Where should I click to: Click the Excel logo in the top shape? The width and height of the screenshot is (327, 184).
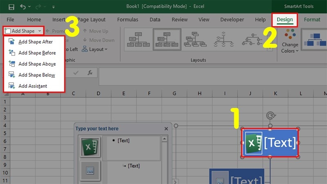253,143
